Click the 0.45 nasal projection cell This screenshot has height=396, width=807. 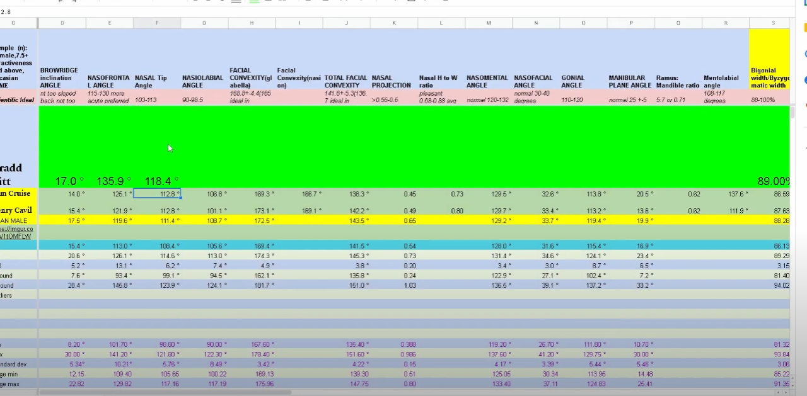click(x=394, y=194)
